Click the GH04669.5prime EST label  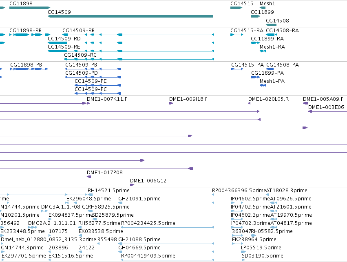tap(139, 248)
